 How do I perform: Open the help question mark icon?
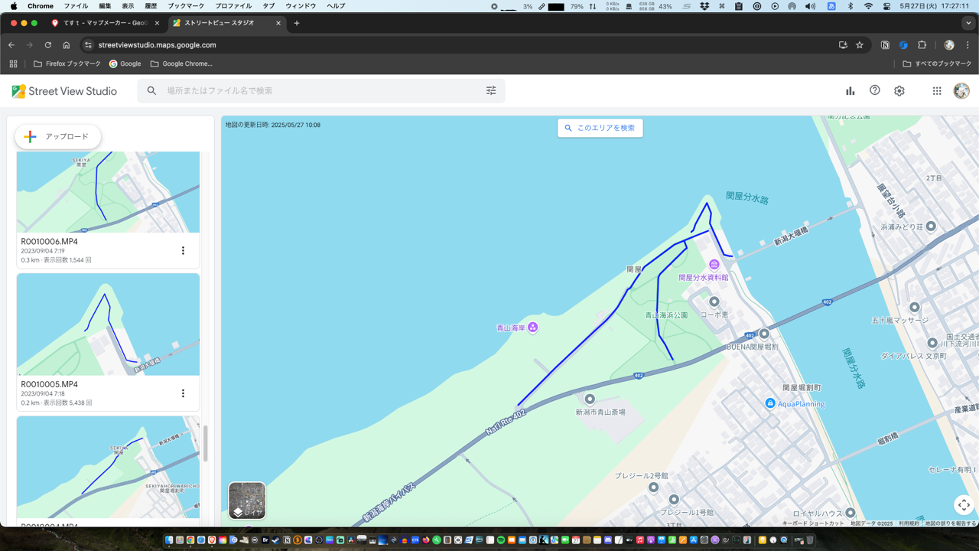(875, 90)
